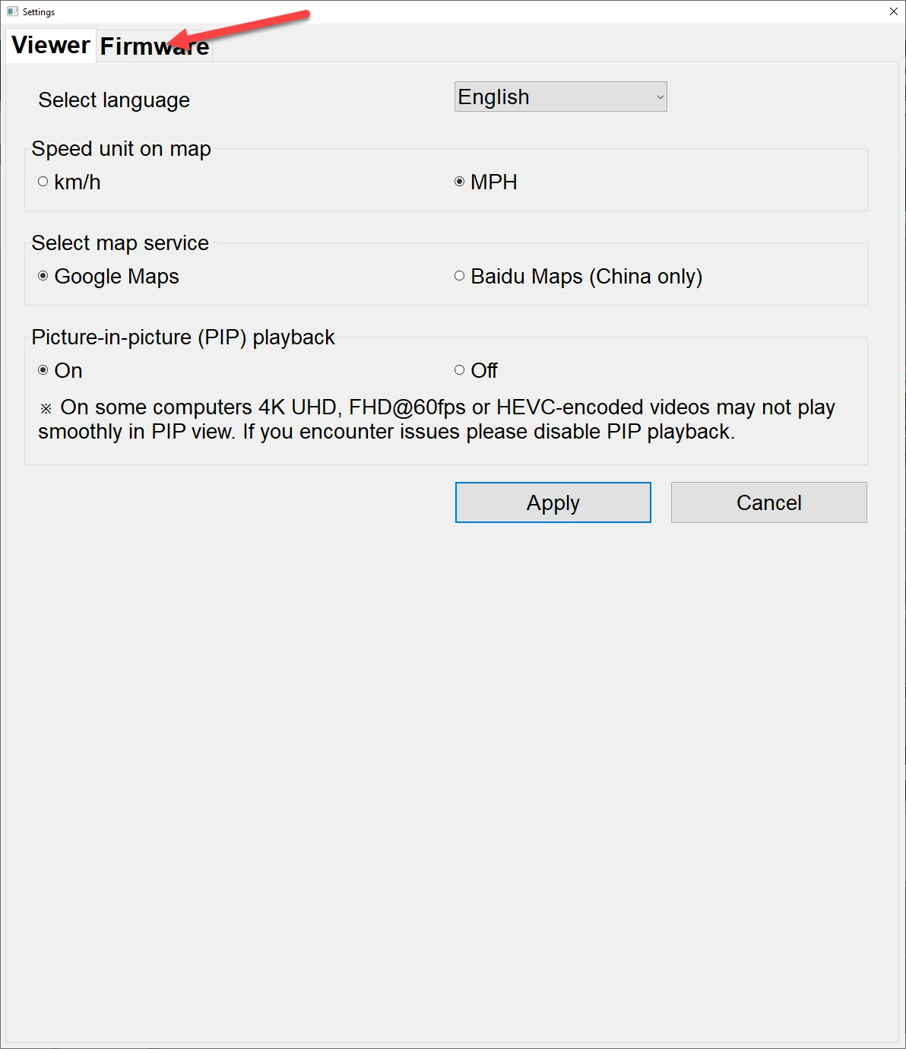The height and width of the screenshot is (1049, 906).
Task: Click the Cancel button
Action: pyautogui.click(x=768, y=502)
